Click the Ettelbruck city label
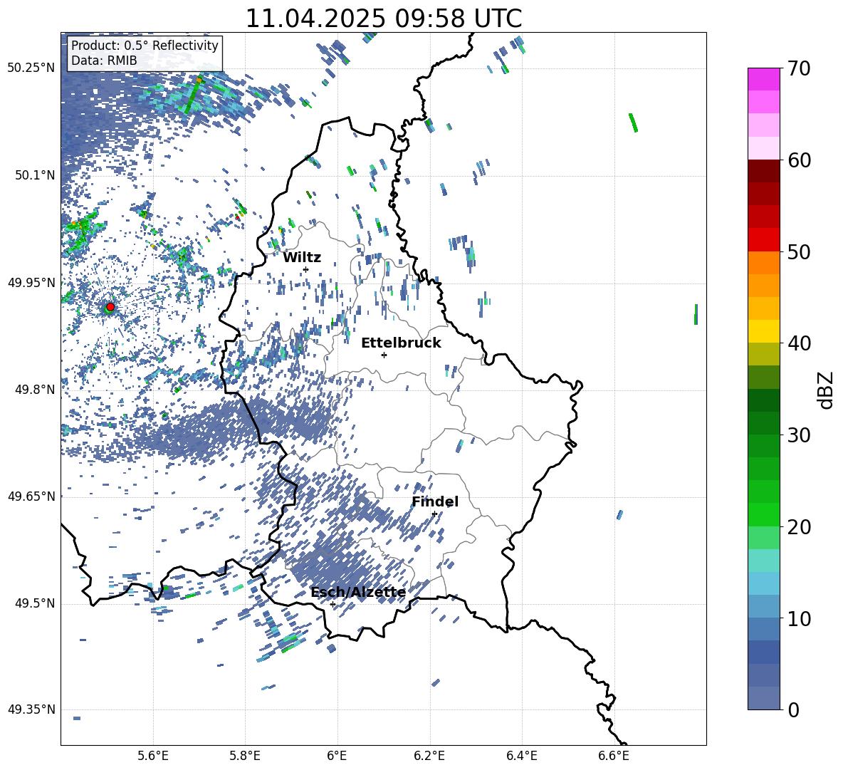 (401, 343)
